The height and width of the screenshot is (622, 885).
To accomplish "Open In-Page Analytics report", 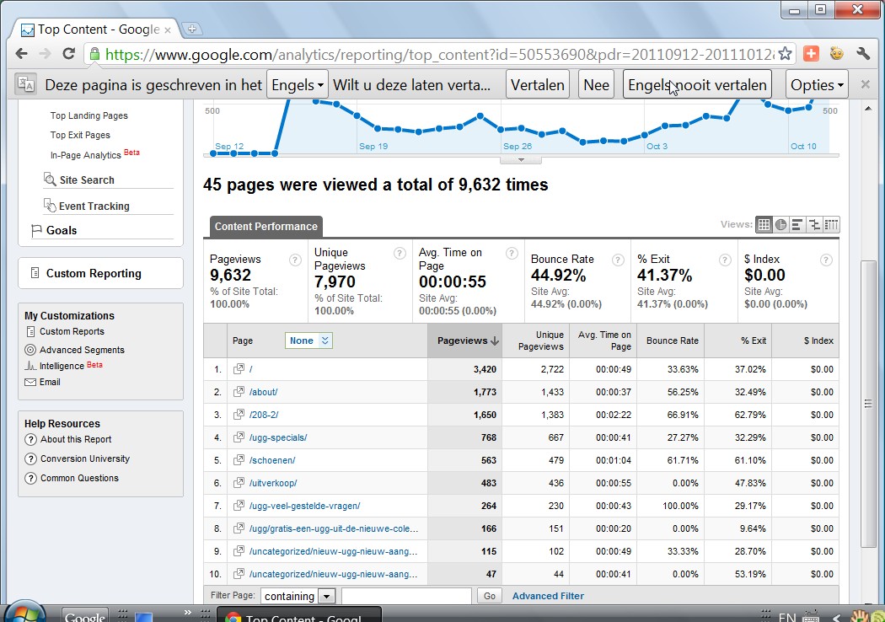I will 86,155.
